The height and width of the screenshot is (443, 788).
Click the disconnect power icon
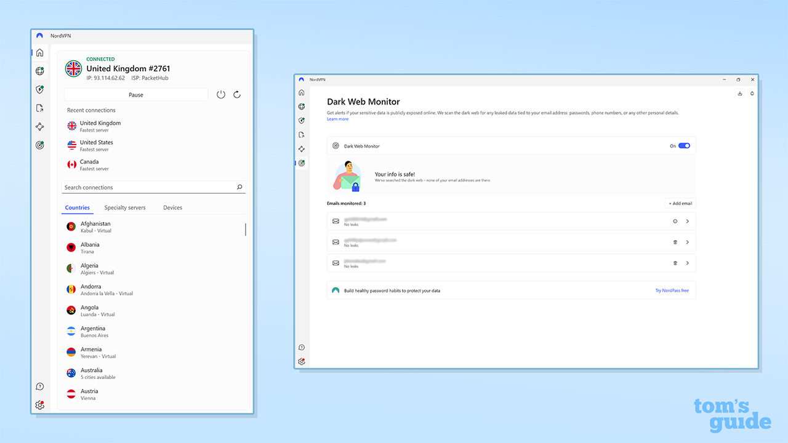[221, 95]
